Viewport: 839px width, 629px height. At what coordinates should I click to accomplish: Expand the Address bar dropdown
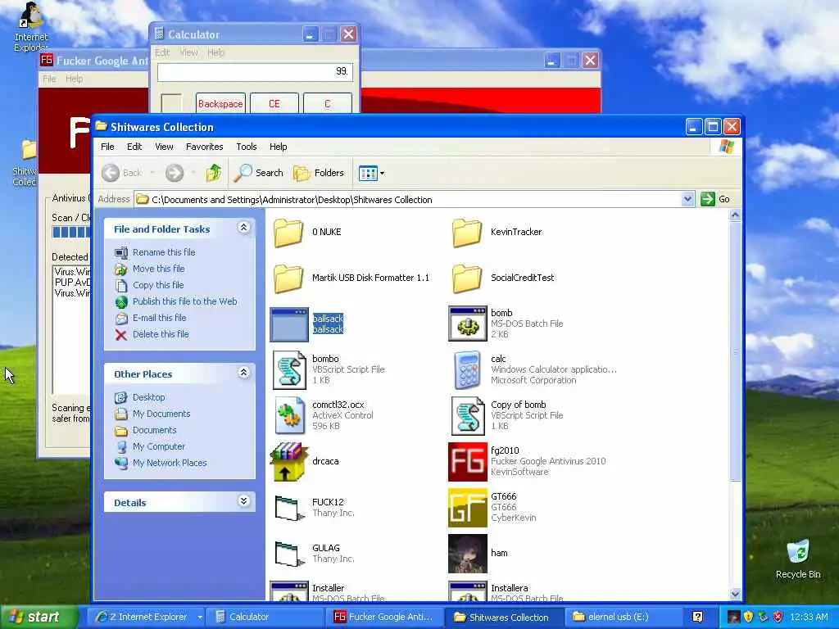pos(687,200)
